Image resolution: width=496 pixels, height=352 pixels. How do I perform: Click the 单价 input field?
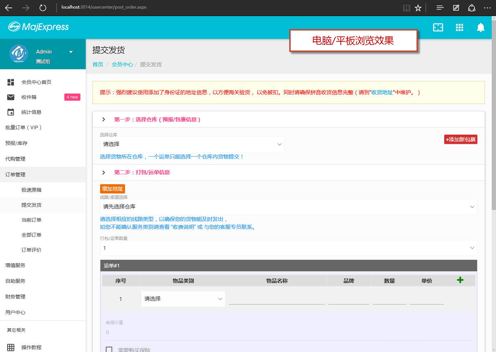(427, 298)
